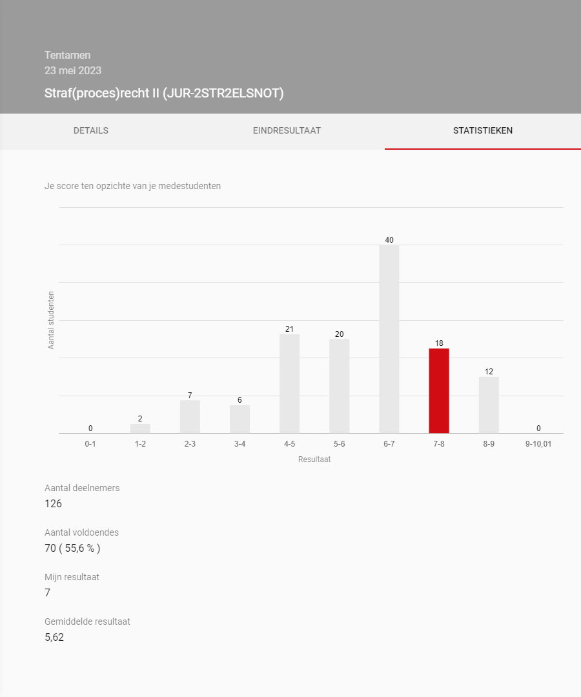Click the 9-10,01 axis category label

(x=538, y=445)
